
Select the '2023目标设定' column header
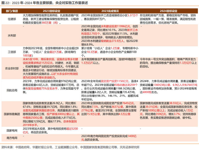pyautogui.click(x=51, y=11)
